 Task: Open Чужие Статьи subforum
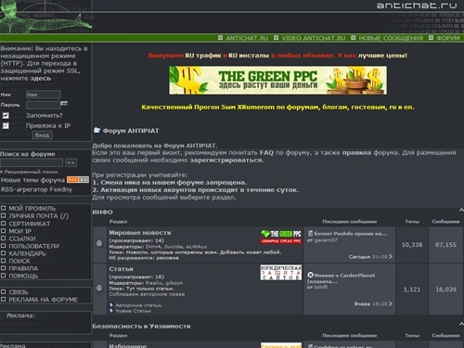pyautogui.click(x=133, y=311)
